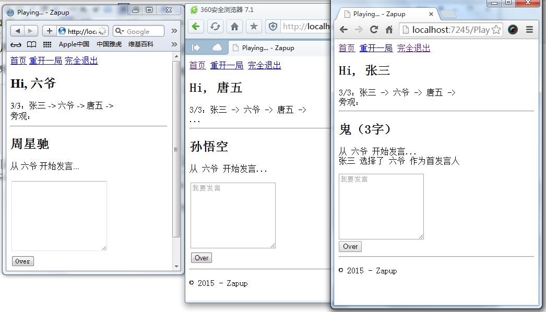Open the Chrome hamburger menu
This screenshot has width=546, height=312.
529,30
